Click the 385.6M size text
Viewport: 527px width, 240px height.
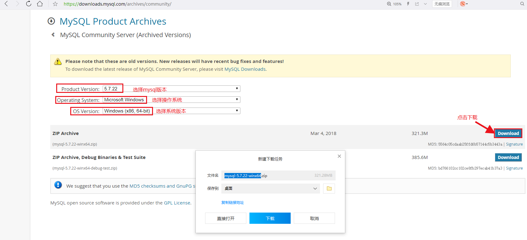[x=420, y=157]
